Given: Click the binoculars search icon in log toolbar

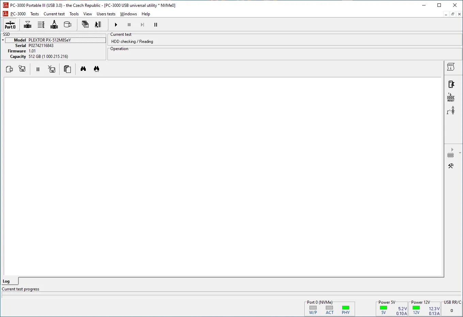Looking at the screenshot, I should 83,69.
